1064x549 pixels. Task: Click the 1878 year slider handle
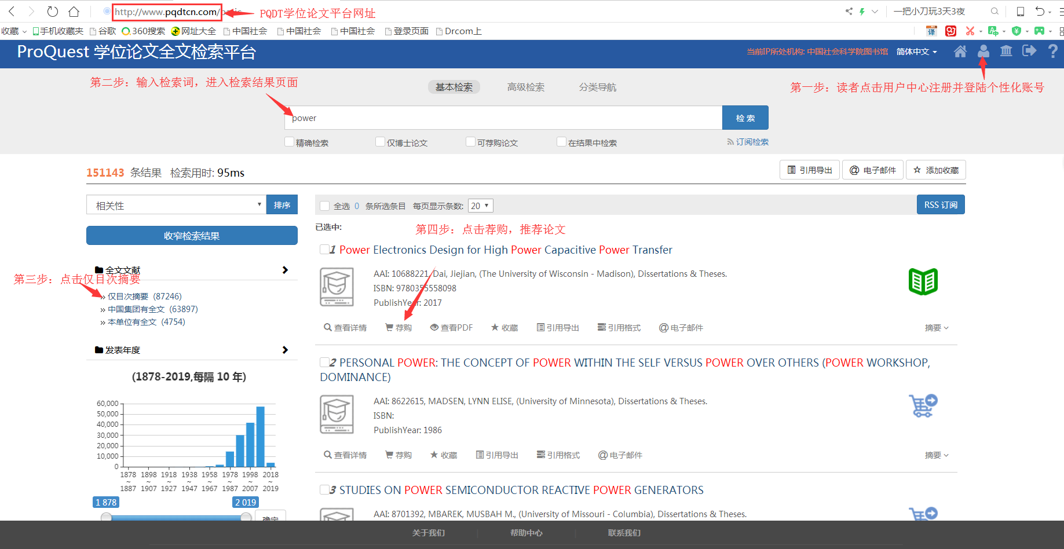pyautogui.click(x=106, y=517)
